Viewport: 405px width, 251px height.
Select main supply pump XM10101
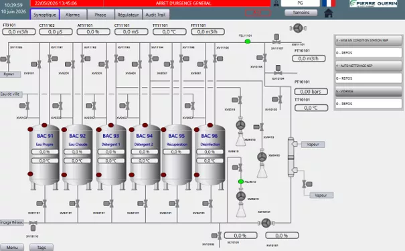tap(266, 223)
